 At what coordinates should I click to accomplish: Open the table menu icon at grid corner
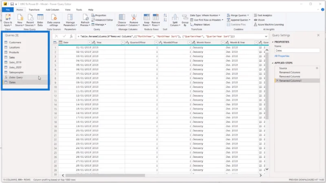click(x=55, y=42)
